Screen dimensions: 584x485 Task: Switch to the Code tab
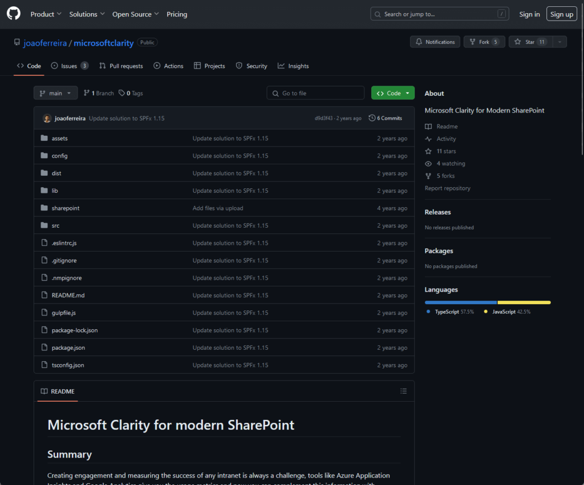tap(29, 66)
